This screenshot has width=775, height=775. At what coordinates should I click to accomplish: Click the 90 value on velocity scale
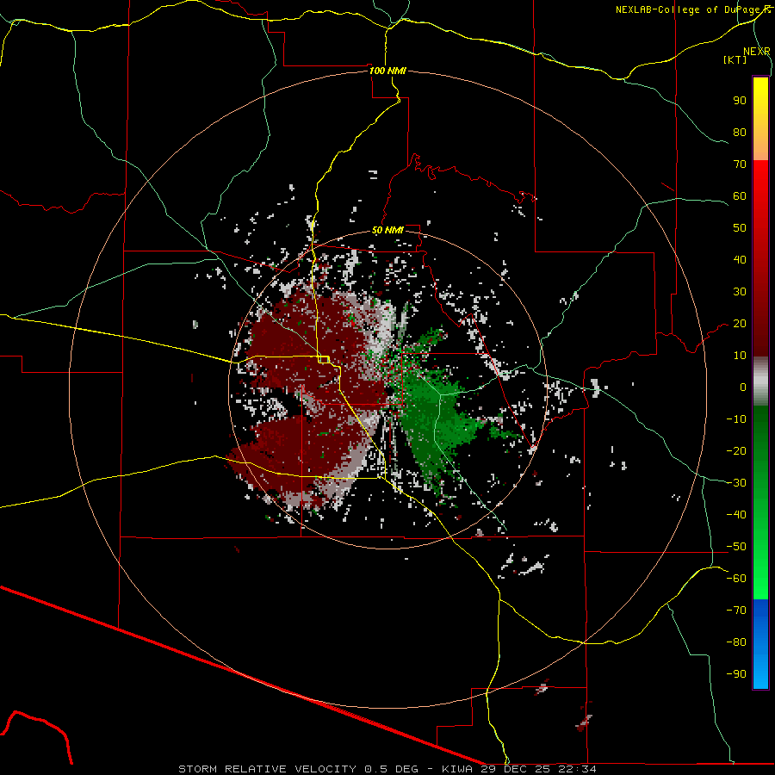[740, 101]
